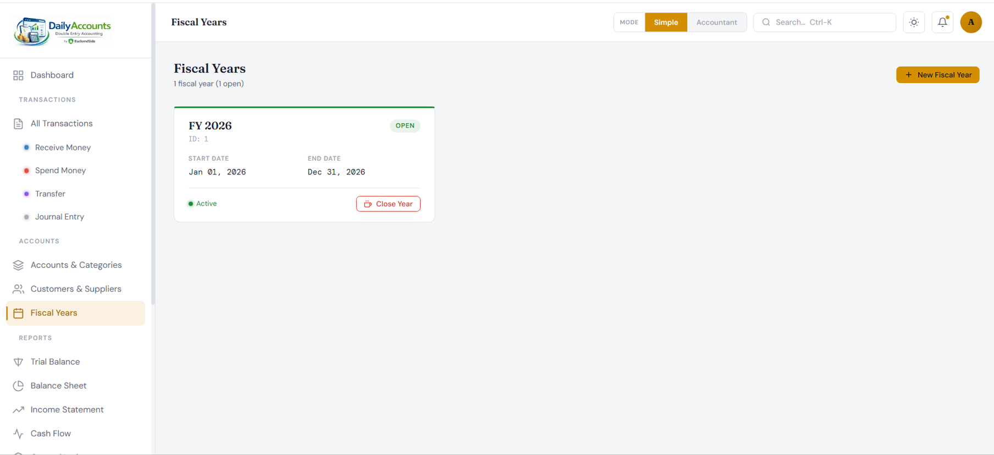The width and height of the screenshot is (994, 455).
Task: Click the Fiscal Years calendar icon
Action: [18, 313]
